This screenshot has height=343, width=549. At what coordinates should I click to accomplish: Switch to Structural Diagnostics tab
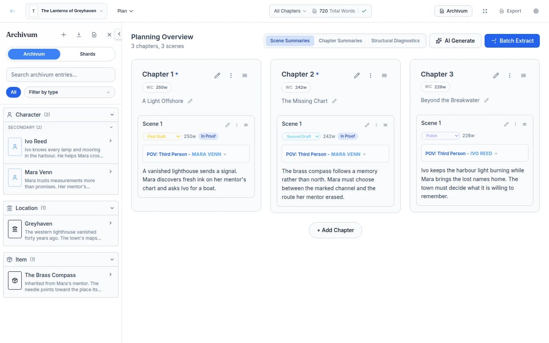tap(395, 41)
